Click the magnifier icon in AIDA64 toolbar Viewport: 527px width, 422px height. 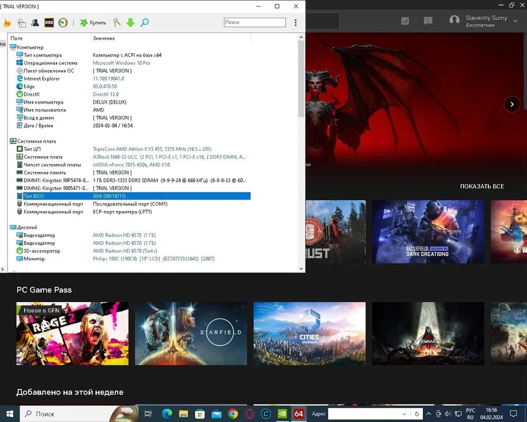click(145, 23)
